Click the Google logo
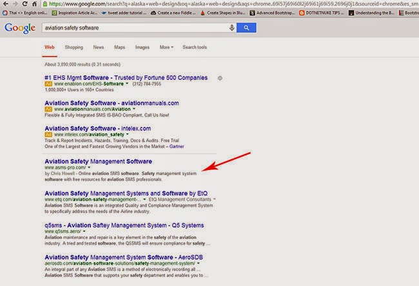The height and width of the screenshot is (286, 419). (x=20, y=28)
